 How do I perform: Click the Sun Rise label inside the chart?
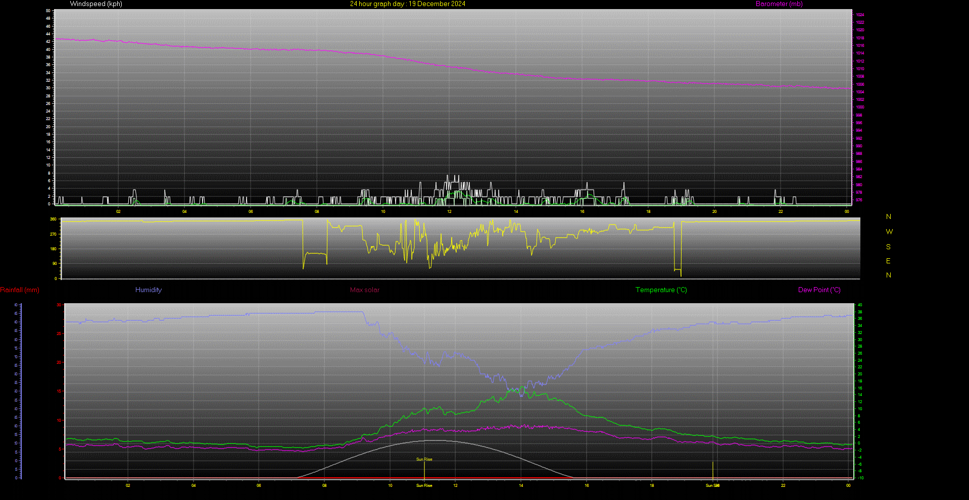point(424,459)
